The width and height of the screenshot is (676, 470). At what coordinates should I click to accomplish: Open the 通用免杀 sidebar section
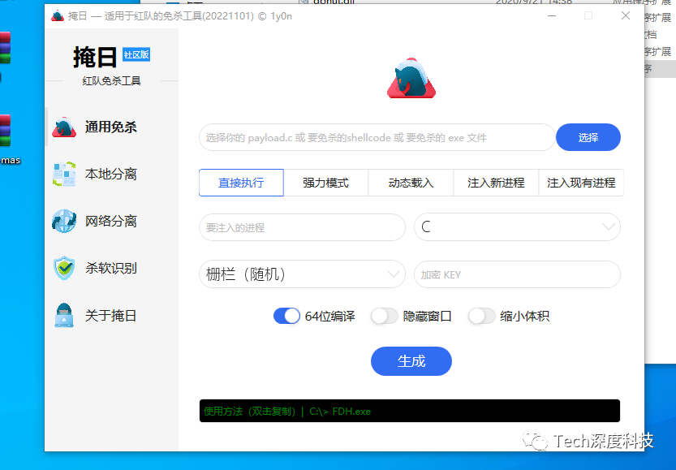point(112,127)
